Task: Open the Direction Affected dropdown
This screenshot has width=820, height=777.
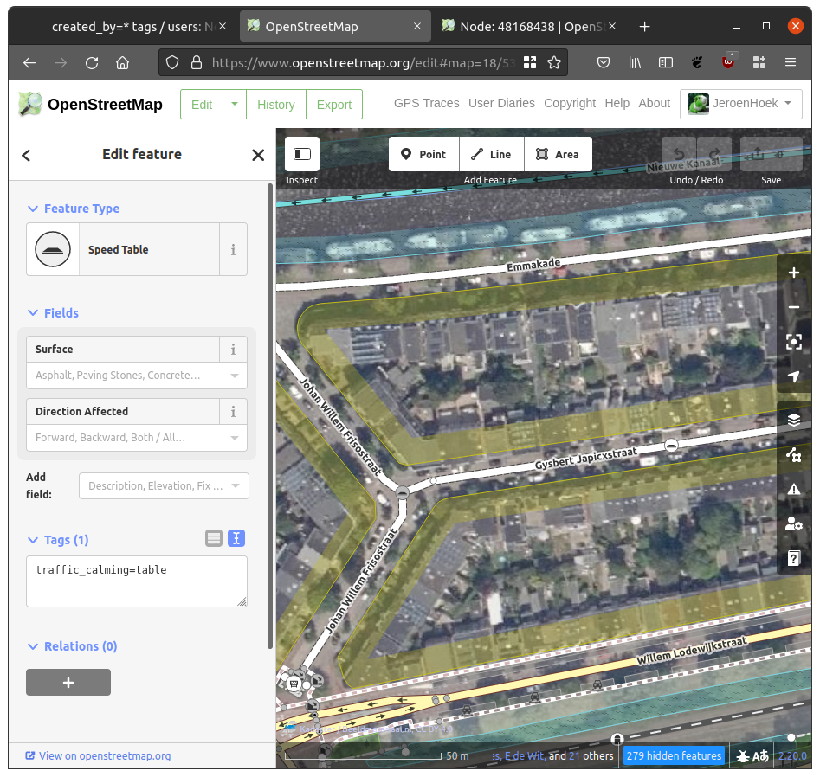Action: click(137, 438)
